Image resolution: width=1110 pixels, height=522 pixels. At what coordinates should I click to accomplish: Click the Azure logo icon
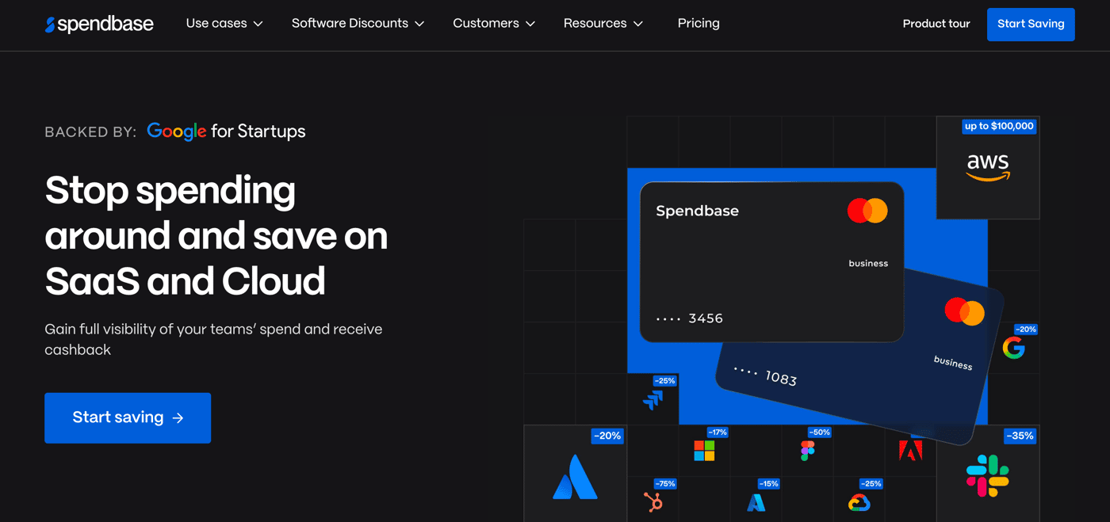coord(756,502)
